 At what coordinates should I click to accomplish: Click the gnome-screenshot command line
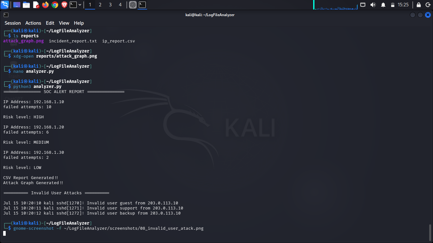(108, 228)
